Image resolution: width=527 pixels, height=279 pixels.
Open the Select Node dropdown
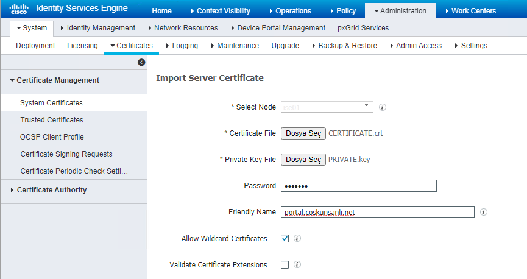(x=327, y=107)
